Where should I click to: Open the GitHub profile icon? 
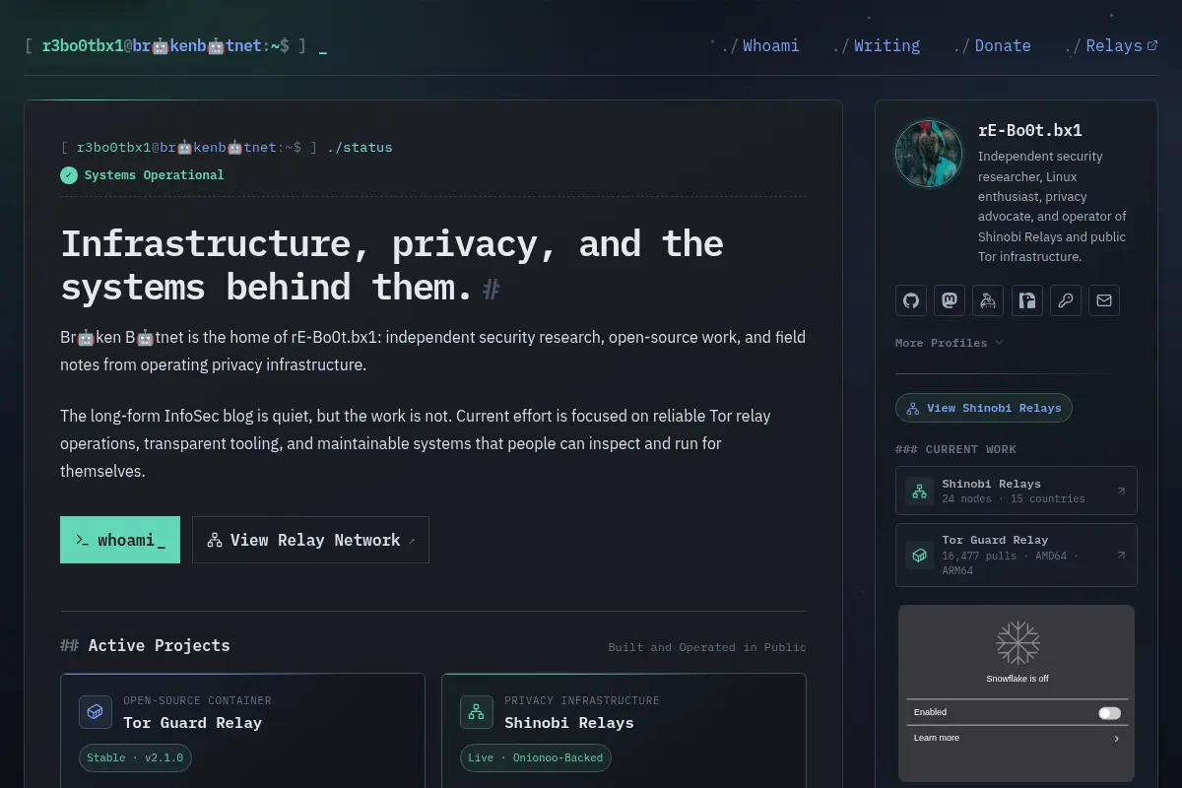(911, 300)
